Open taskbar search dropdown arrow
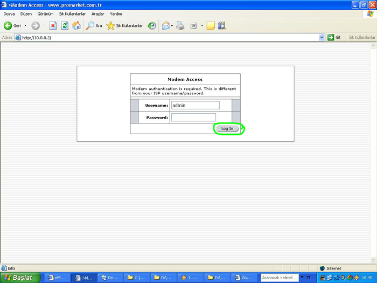 point(302,278)
